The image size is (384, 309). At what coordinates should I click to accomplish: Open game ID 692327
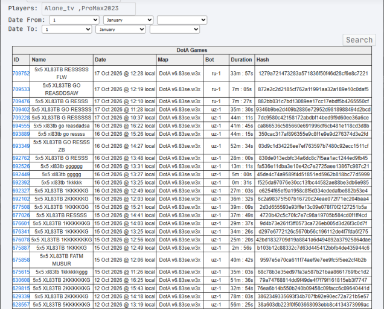coord(21,191)
